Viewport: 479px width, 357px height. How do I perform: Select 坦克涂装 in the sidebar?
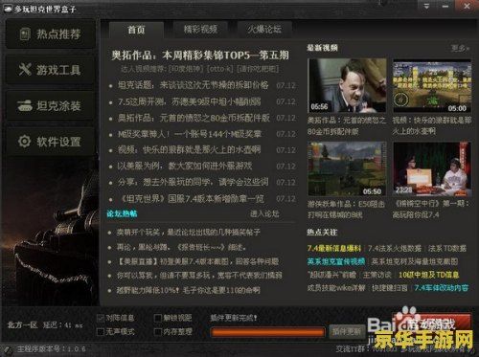[51, 105]
